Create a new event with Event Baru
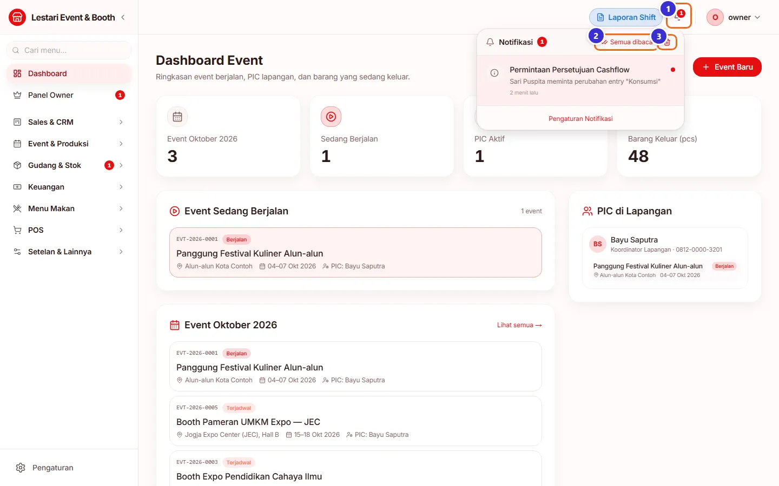779x486 pixels. 727,67
